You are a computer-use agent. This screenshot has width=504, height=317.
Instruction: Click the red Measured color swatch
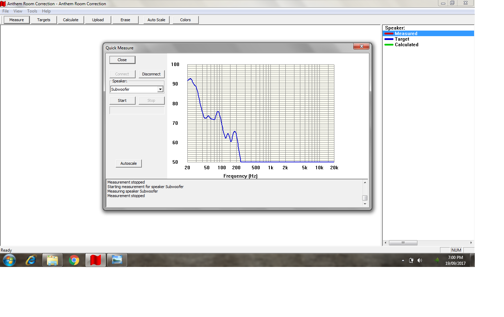tap(389, 33)
